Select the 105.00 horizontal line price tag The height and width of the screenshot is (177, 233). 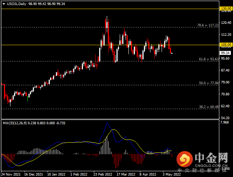click(226, 45)
